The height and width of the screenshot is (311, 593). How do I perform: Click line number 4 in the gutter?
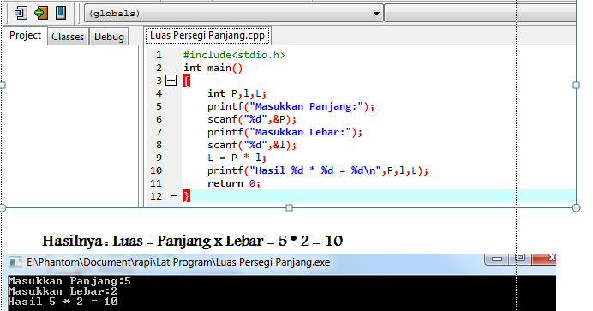(159, 93)
